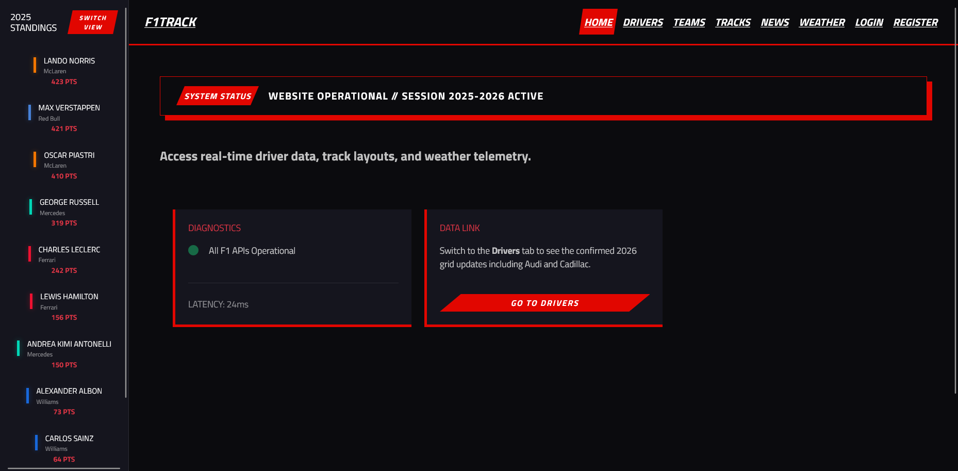Select Andrea Kimi Antonelli in standings
958x471 pixels.
point(69,344)
